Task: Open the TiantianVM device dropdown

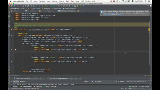Action: point(30,78)
